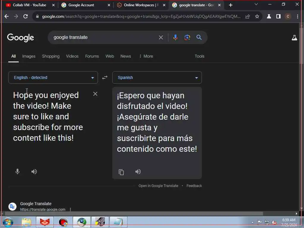Image resolution: width=304 pixels, height=228 pixels.
Task: Close the Online Workspaces tab
Action: (164, 5)
